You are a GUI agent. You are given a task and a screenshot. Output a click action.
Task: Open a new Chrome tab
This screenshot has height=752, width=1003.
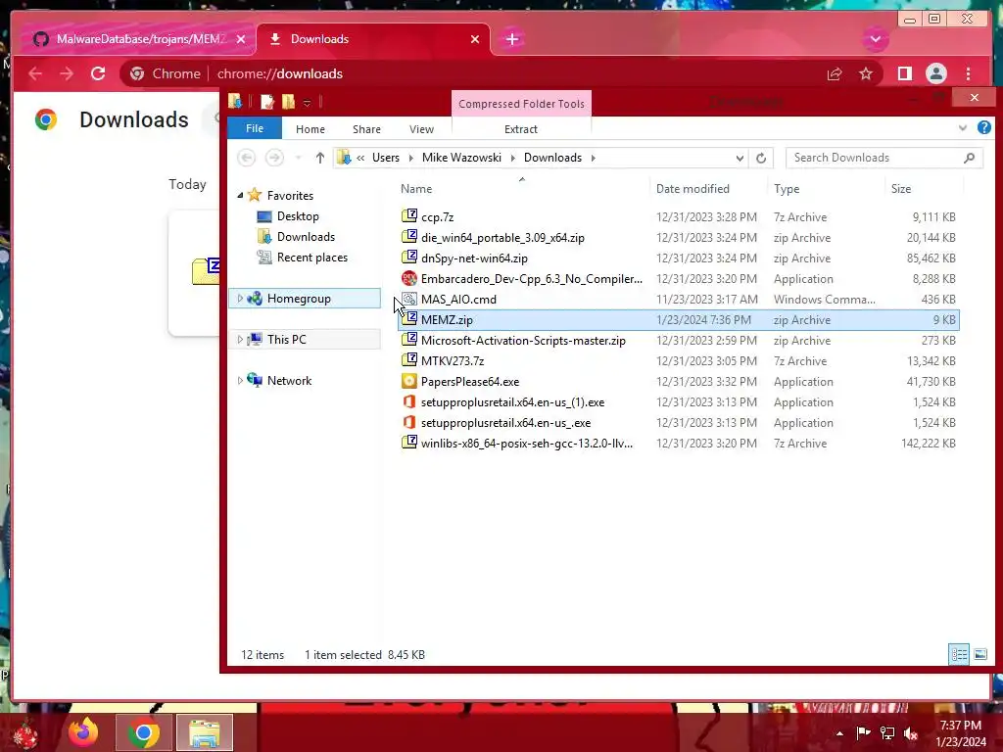pos(511,39)
